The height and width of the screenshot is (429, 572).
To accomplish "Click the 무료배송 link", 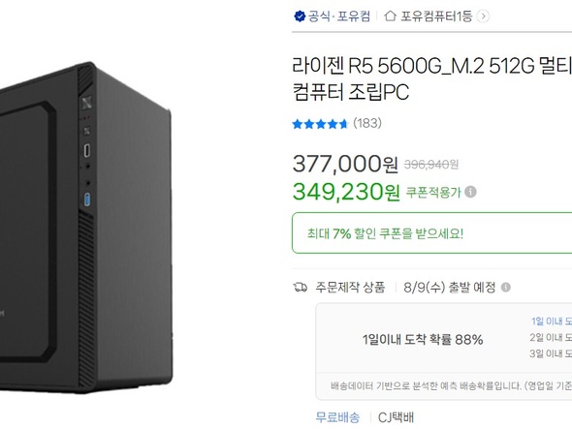I will 337,417.
